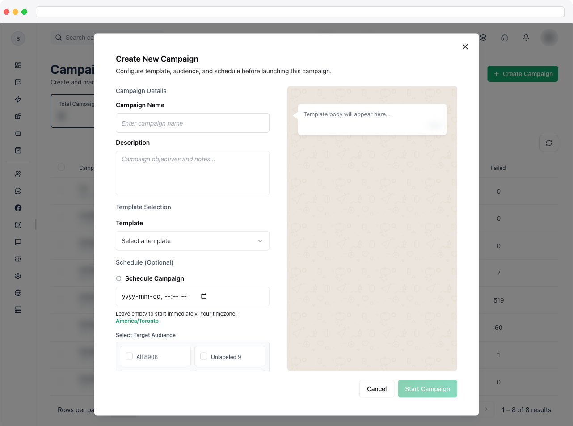
Task: Open the server icon in the sidebar
Action: 18,310
